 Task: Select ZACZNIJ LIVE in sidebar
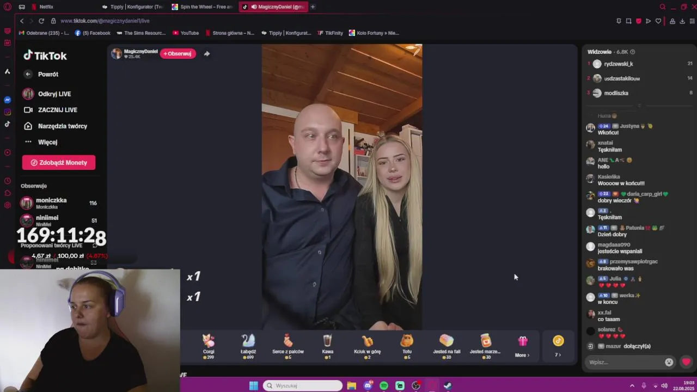51,110
